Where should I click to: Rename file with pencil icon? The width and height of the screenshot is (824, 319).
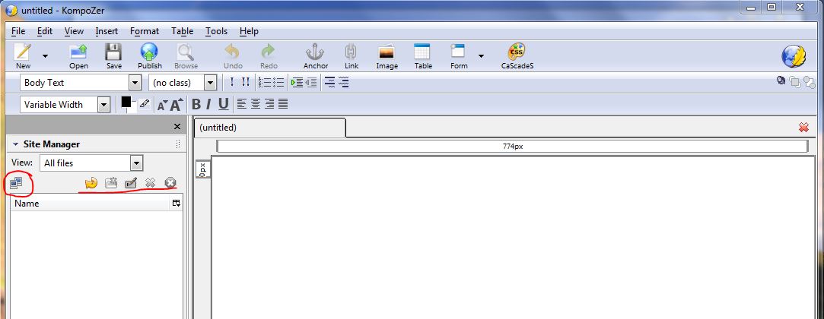pyautogui.click(x=130, y=183)
